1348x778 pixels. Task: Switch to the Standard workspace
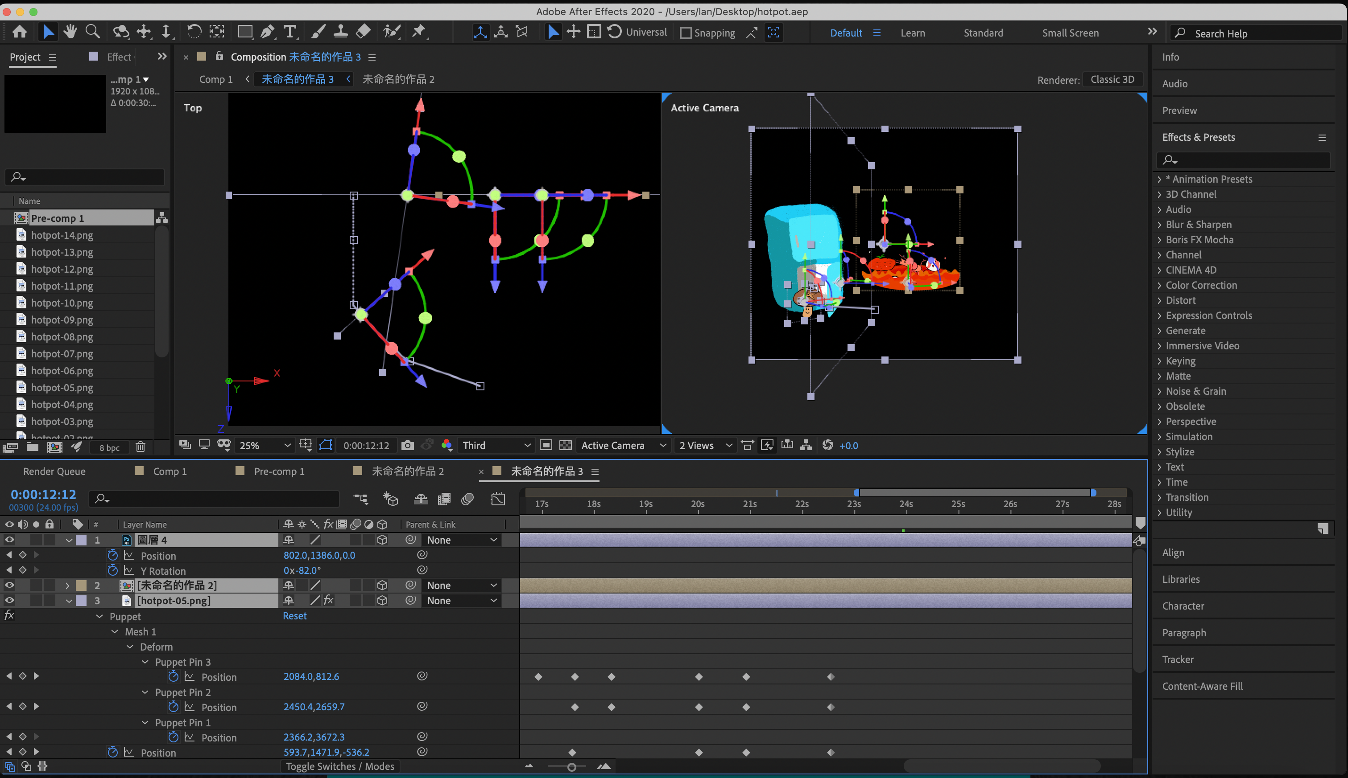tap(983, 33)
